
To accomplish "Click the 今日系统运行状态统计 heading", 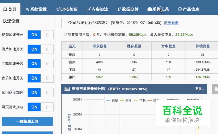I will (89, 23).
